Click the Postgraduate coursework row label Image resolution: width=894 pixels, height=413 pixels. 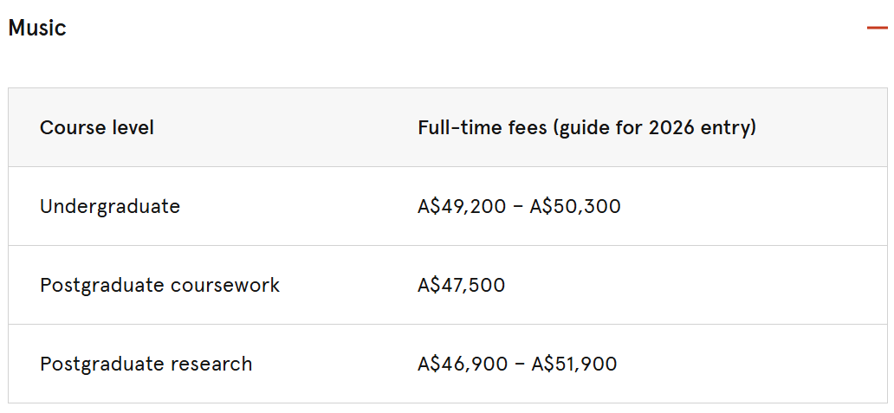159,285
